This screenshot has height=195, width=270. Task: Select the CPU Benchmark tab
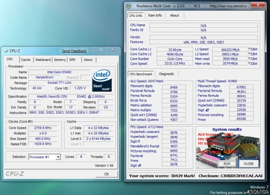140,74
